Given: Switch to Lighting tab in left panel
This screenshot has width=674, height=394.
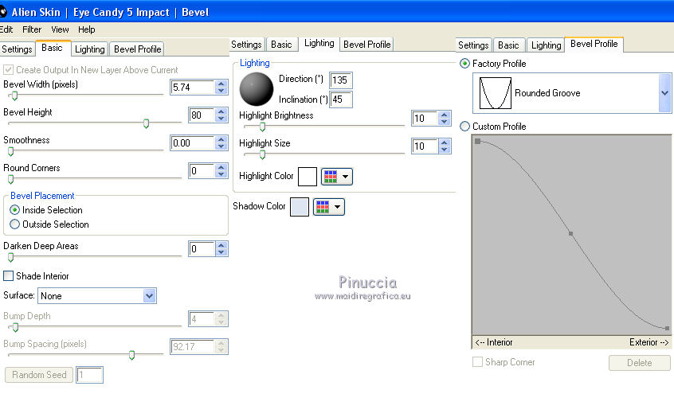Looking at the screenshot, I should (x=89, y=49).
